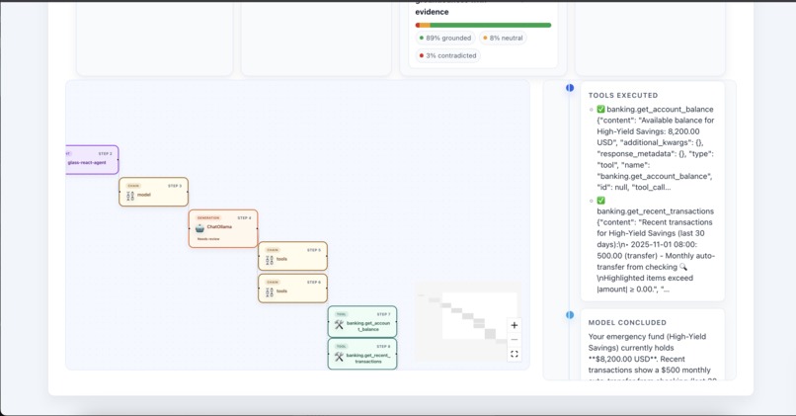This screenshot has width=796, height=416.
Task: Click the 'STEP 7' label
Action: (383, 314)
